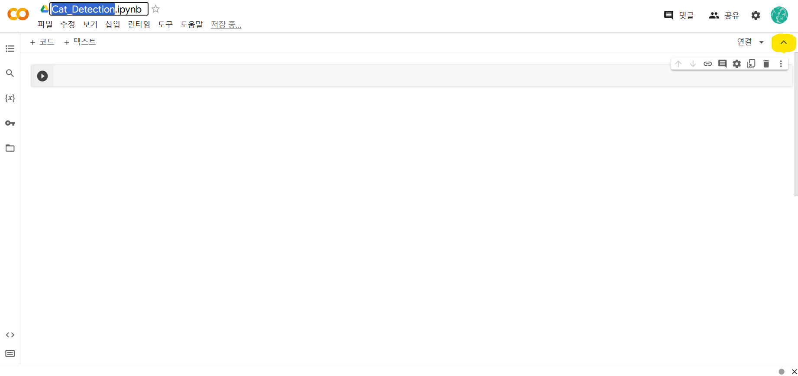Open the find and replace search icon
798x376 pixels.
point(10,73)
